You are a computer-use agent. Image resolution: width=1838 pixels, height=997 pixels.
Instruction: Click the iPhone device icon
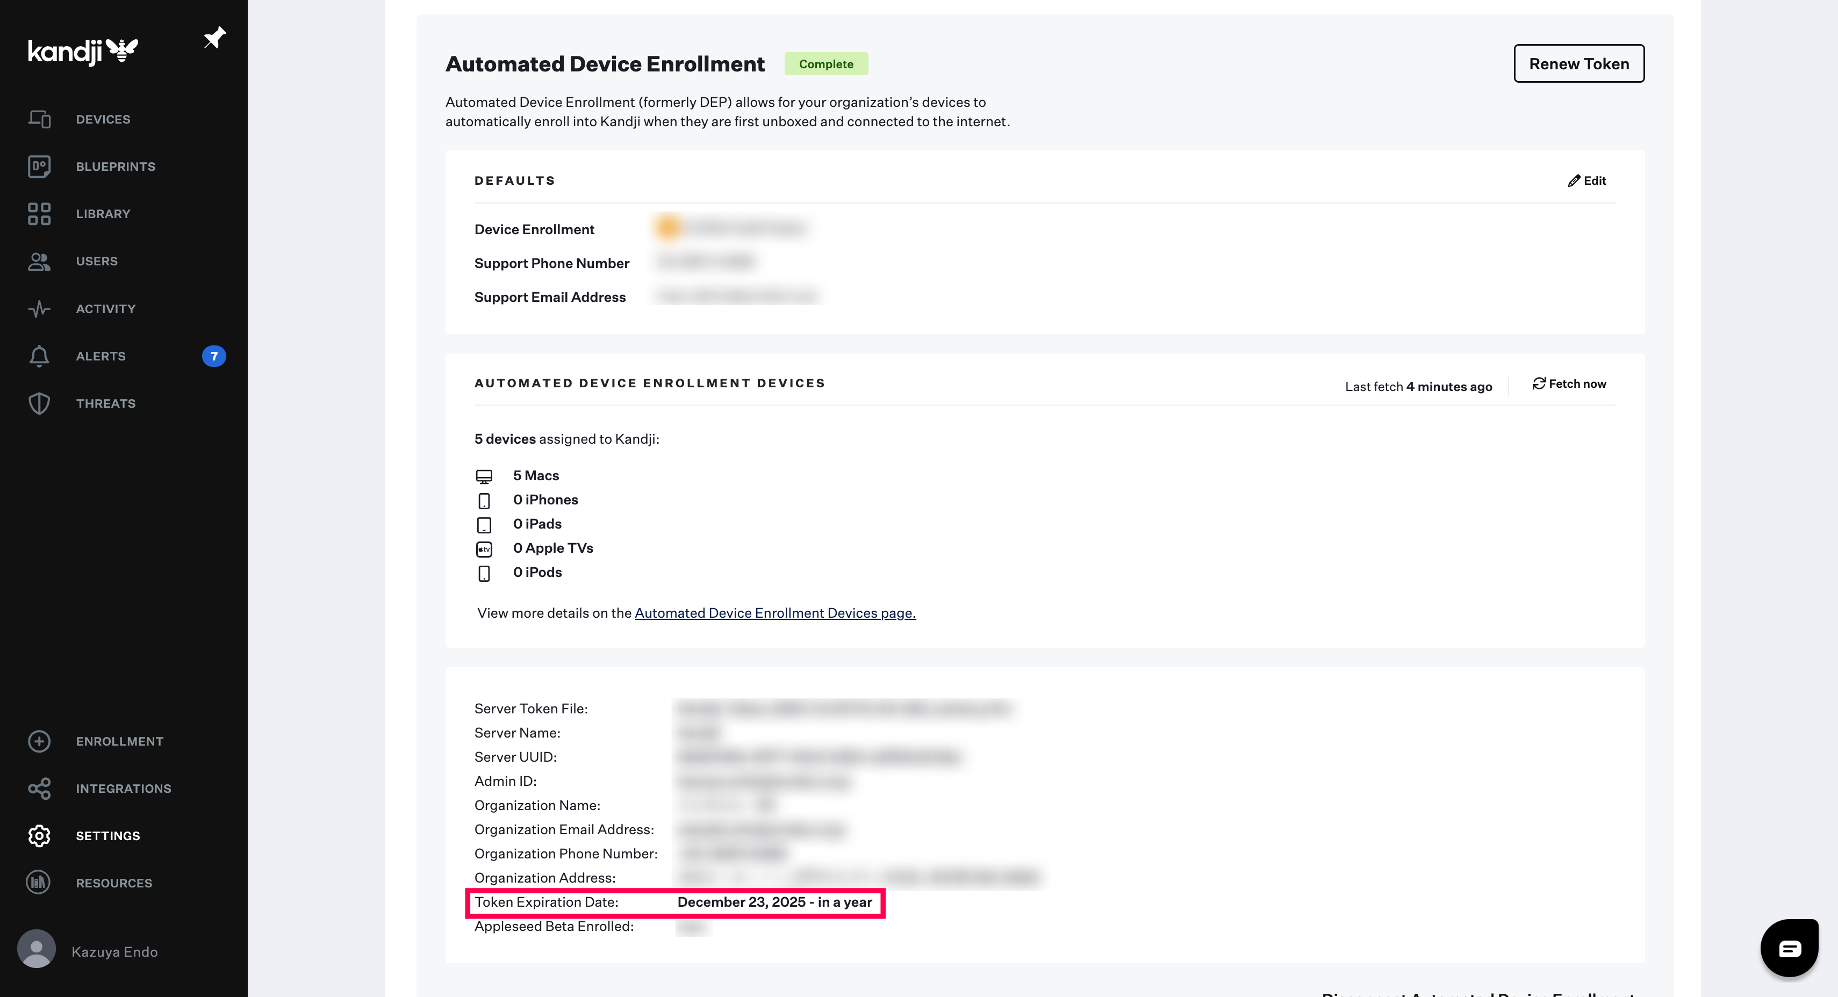[484, 501]
